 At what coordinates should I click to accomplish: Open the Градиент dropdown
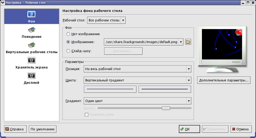(x=137, y=101)
